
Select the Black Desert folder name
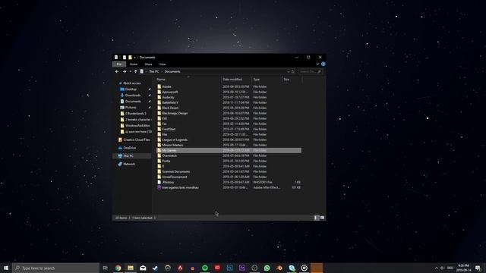pyautogui.click(x=170, y=108)
